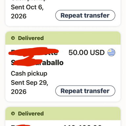Click the Delivered label on the bottom-most card
Screen dimensions: 126x126
point(31,113)
